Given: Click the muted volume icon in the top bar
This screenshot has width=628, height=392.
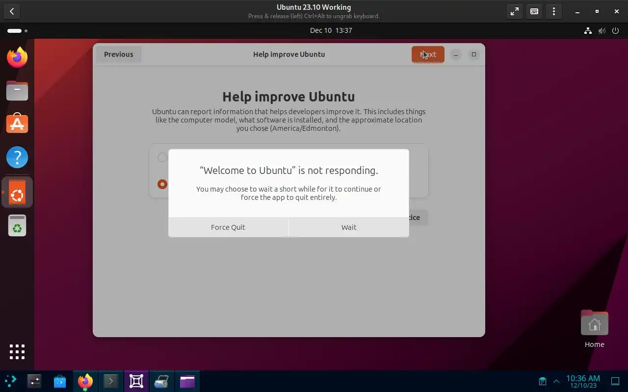Looking at the screenshot, I should pyautogui.click(x=602, y=31).
